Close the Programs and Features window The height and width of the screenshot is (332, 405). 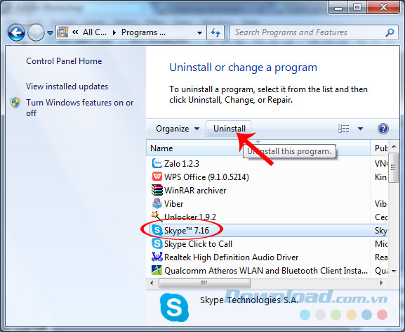pyautogui.click(x=383, y=7)
